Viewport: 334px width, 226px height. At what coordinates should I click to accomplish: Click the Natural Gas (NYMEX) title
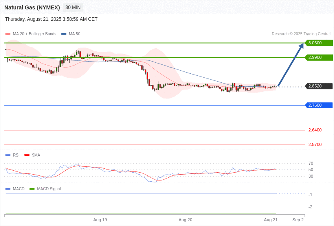(32, 7)
